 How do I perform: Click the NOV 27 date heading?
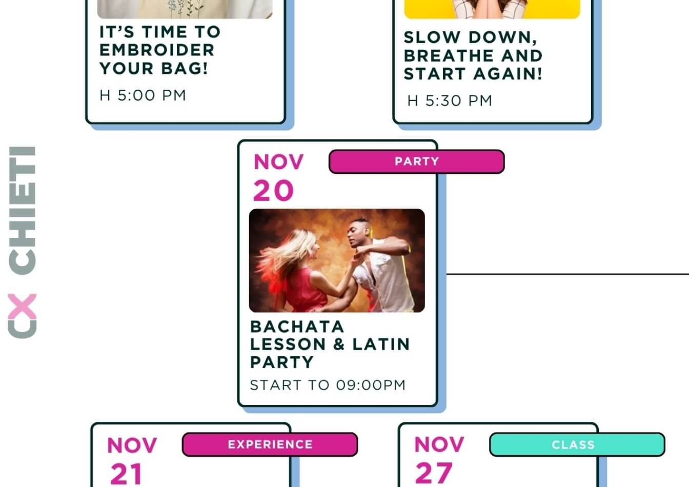point(439,459)
